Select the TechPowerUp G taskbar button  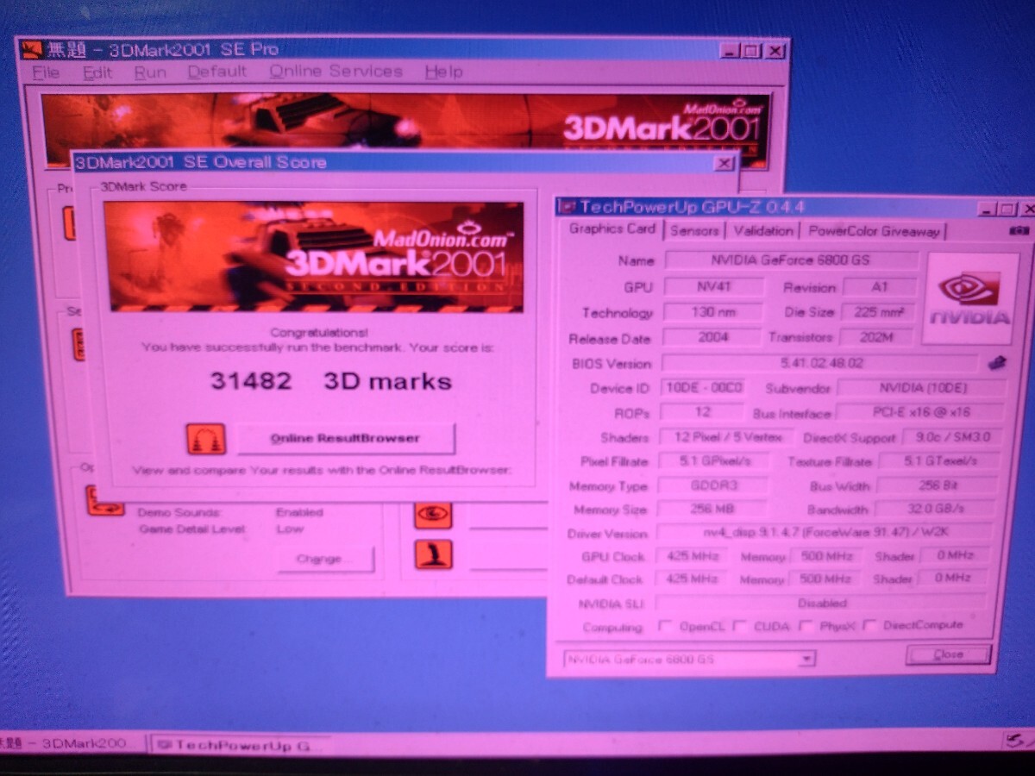pyautogui.click(x=239, y=745)
